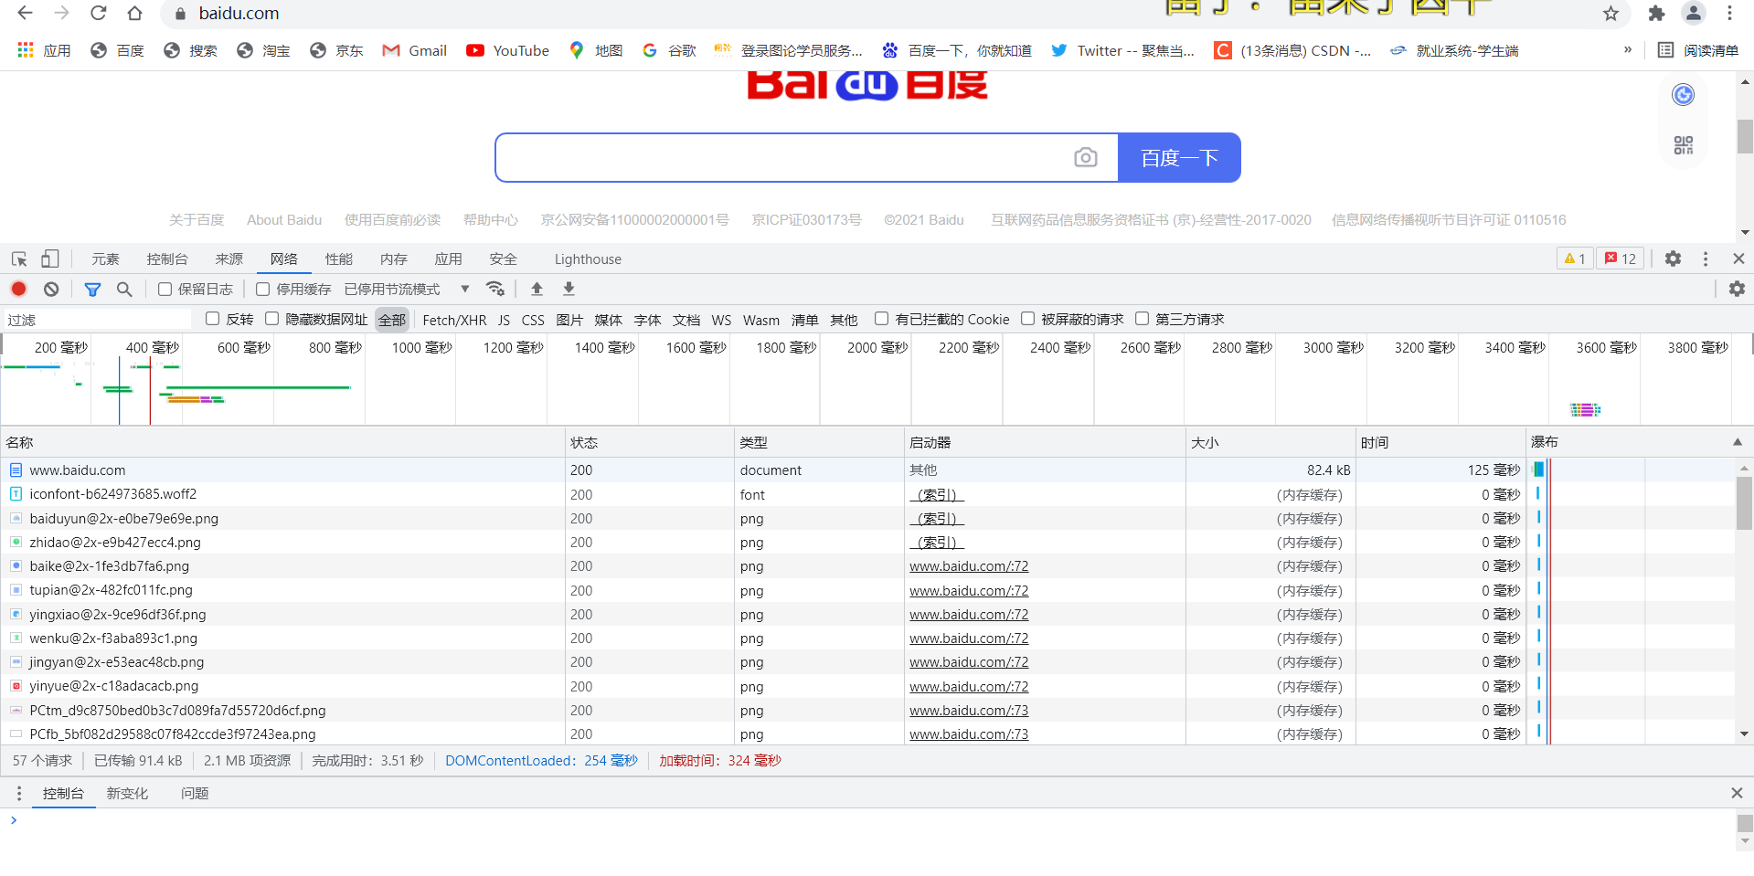The height and width of the screenshot is (876, 1754).
Task: Open network conditions wifi icon
Action: point(495,289)
